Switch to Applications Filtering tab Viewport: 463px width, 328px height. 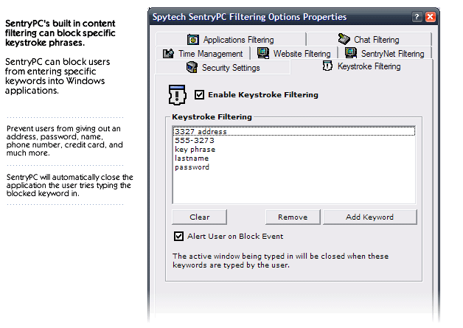(x=231, y=39)
